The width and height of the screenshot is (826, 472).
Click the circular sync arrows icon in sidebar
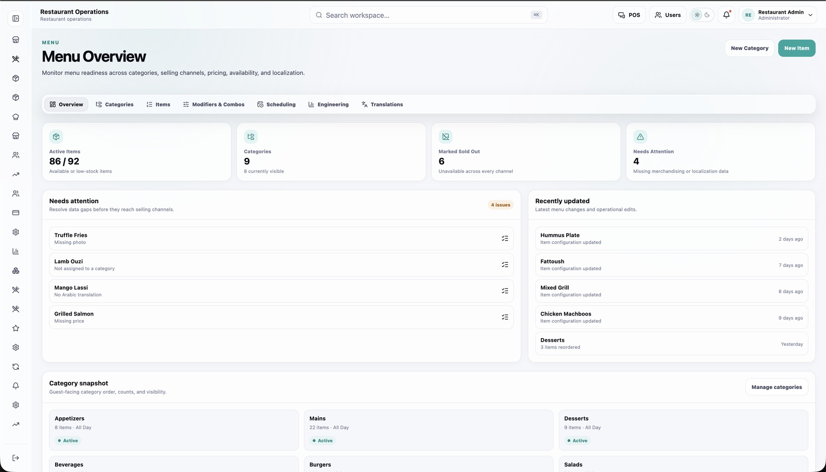tap(16, 366)
